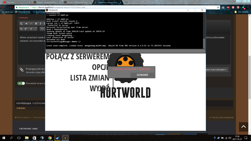Viewport: 251px width, 141px height.
Task: Choose WYJDŹ to exit Hurtworld
Action: pos(99,88)
